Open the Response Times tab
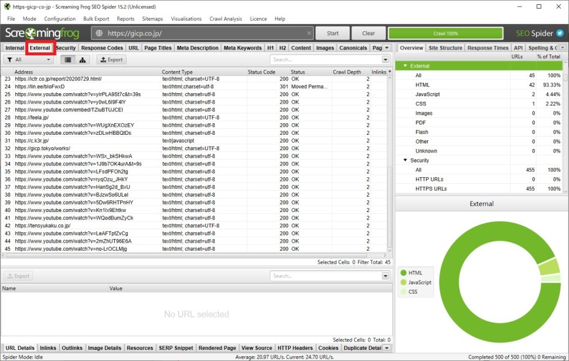Image resolution: width=569 pixels, height=361 pixels. 488,48
